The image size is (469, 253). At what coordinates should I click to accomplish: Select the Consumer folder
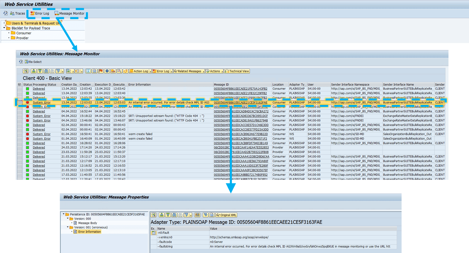[x=21, y=33]
